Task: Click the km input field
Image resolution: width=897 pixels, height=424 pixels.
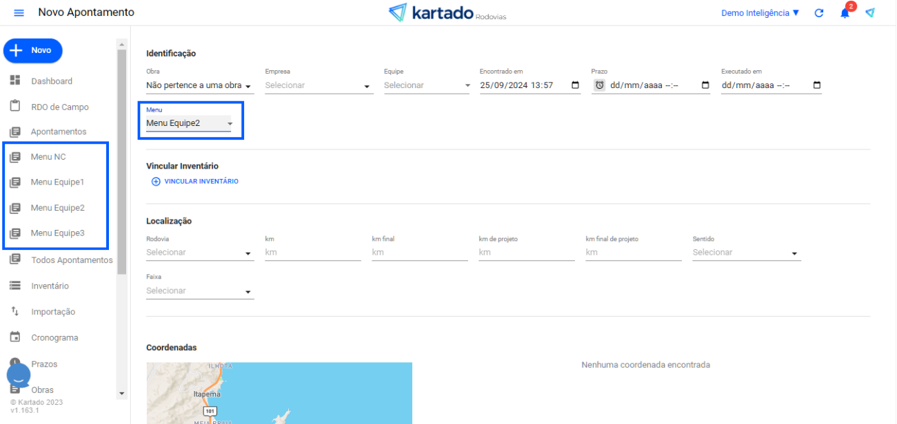Action: coord(312,253)
